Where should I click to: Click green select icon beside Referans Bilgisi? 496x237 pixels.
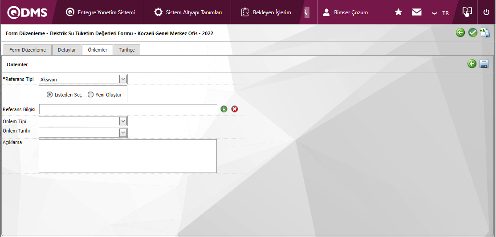coord(224,109)
